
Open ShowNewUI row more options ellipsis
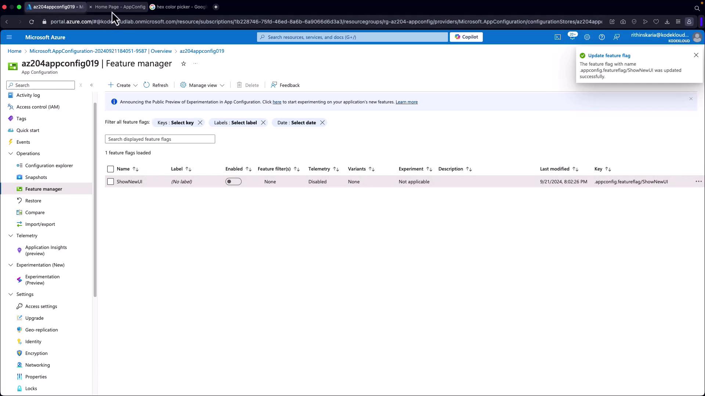698,181
